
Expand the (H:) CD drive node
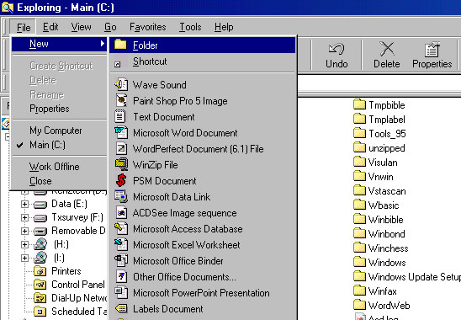click(x=24, y=244)
